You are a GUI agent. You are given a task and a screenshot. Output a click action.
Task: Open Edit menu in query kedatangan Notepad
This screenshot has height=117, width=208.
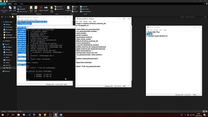point(22,19)
